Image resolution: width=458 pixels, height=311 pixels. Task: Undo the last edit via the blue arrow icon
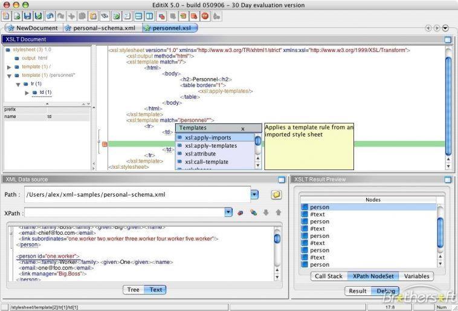tap(50, 16)
